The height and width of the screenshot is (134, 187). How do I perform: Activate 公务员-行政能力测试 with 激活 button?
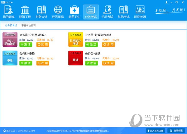[x=91, y=45]
